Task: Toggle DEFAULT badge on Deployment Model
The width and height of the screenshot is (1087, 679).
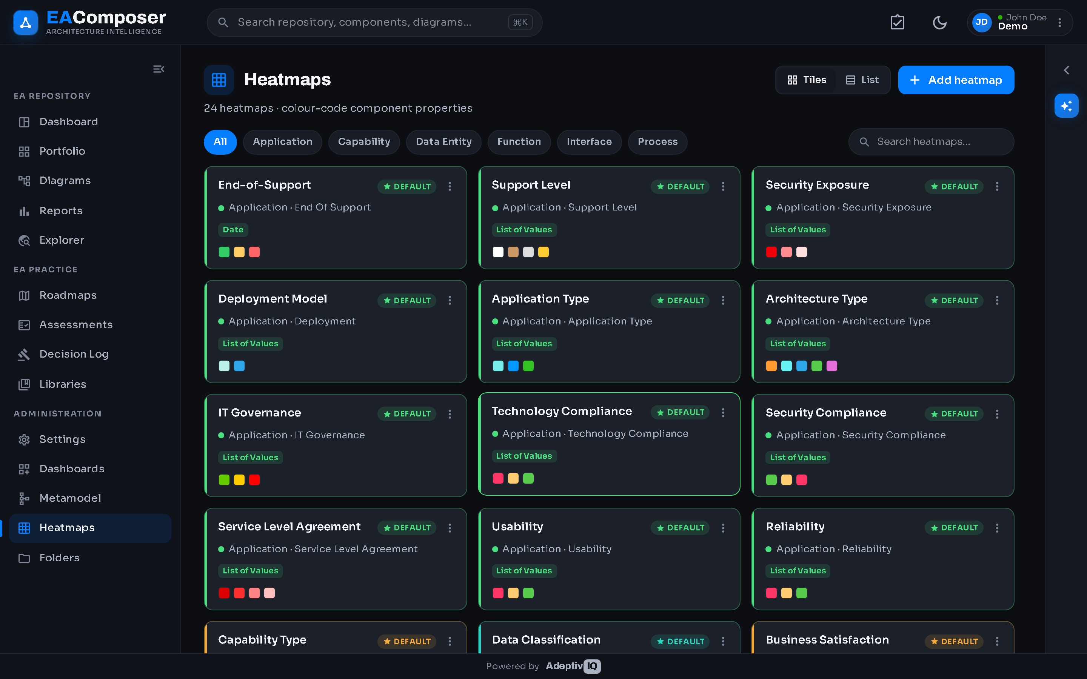Action: click(x=406, y=300)
